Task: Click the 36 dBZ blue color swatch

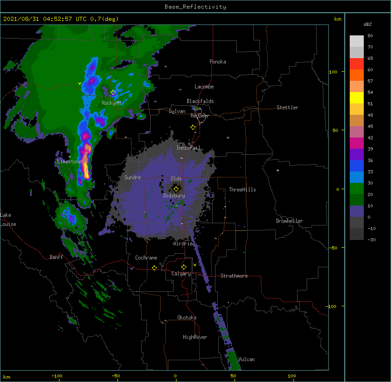Action: tap(357, 166)
